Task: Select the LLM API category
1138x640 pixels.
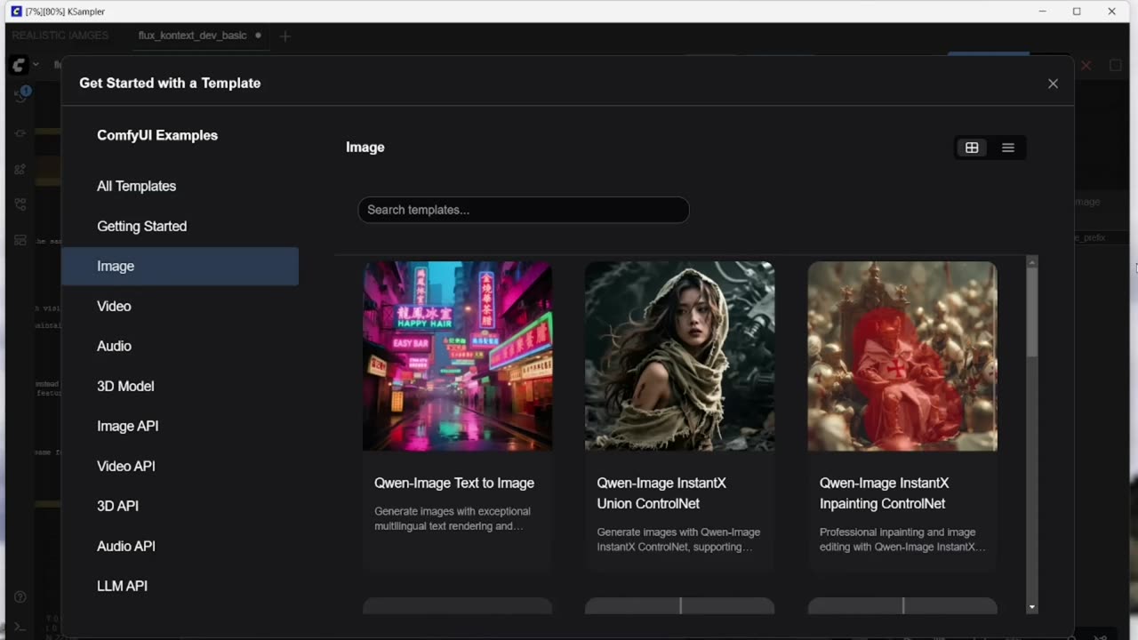Action: 180,586
